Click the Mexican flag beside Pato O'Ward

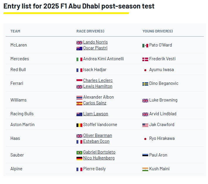coord(145,46)
